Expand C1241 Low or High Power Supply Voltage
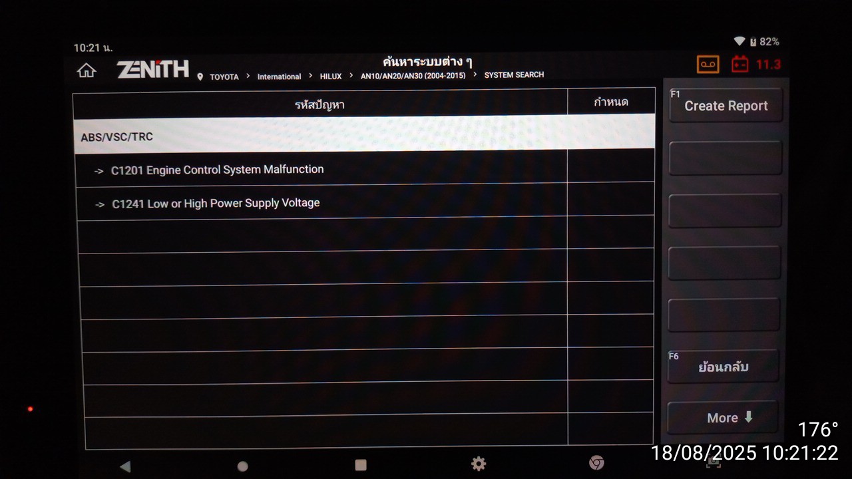Viewport: 852px width, 479px height. pos(215,204)
